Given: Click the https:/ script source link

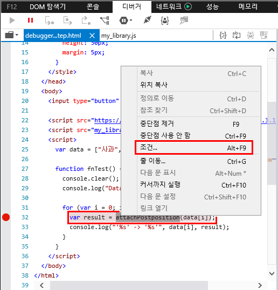Looking at the screenshot, I should pos(108,121).
